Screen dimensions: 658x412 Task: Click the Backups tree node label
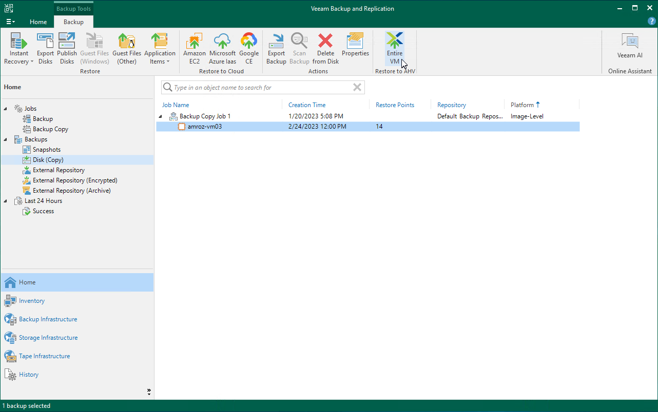pos(36,139)
